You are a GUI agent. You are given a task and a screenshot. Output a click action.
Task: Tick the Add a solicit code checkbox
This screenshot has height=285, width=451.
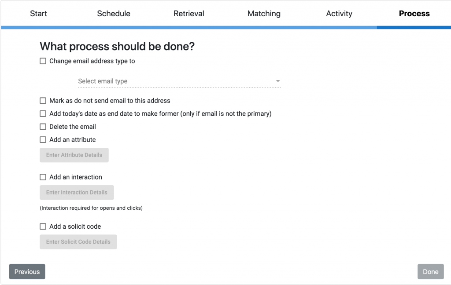coord(43,227)
